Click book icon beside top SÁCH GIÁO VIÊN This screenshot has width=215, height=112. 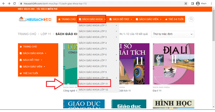(137, 19)
